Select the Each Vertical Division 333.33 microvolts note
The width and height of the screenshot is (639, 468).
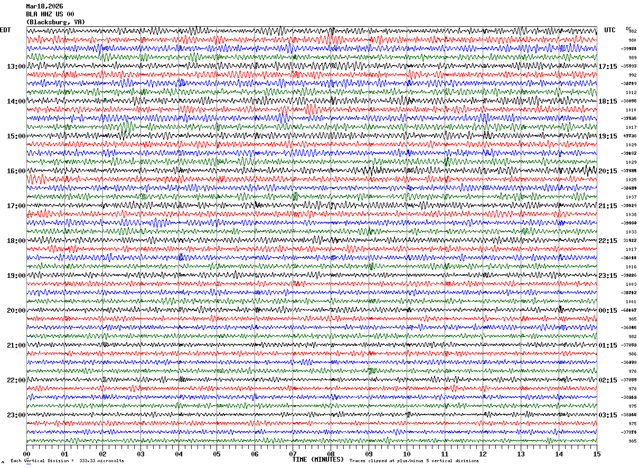pyautogui.click(x=67, y=461)
